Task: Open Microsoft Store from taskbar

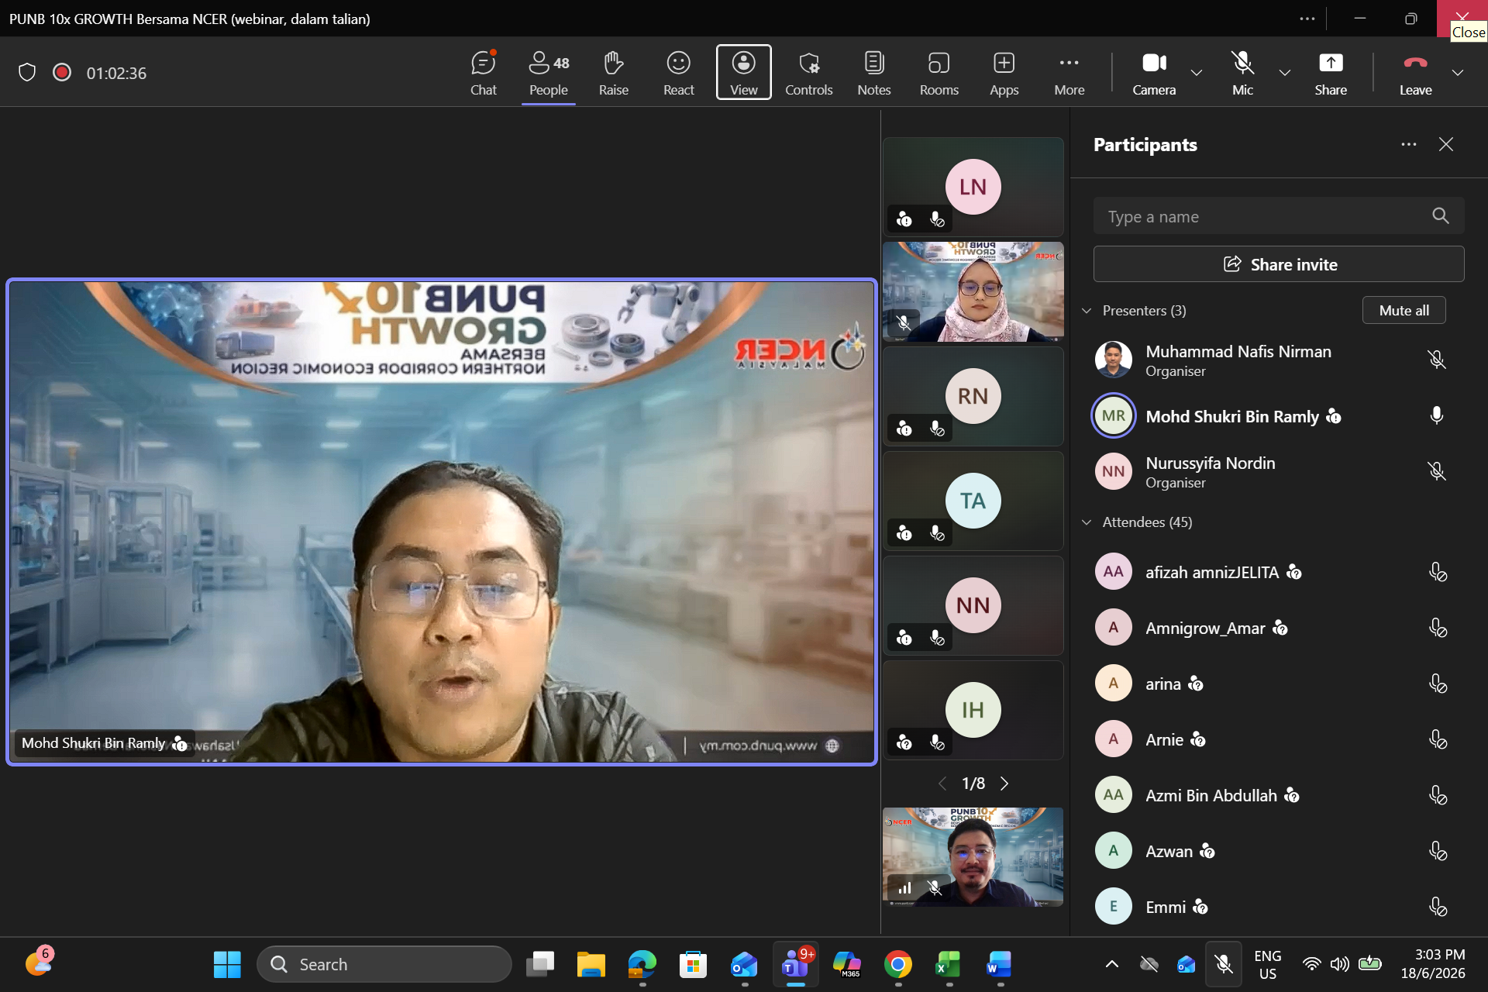Action: (693, 964)
